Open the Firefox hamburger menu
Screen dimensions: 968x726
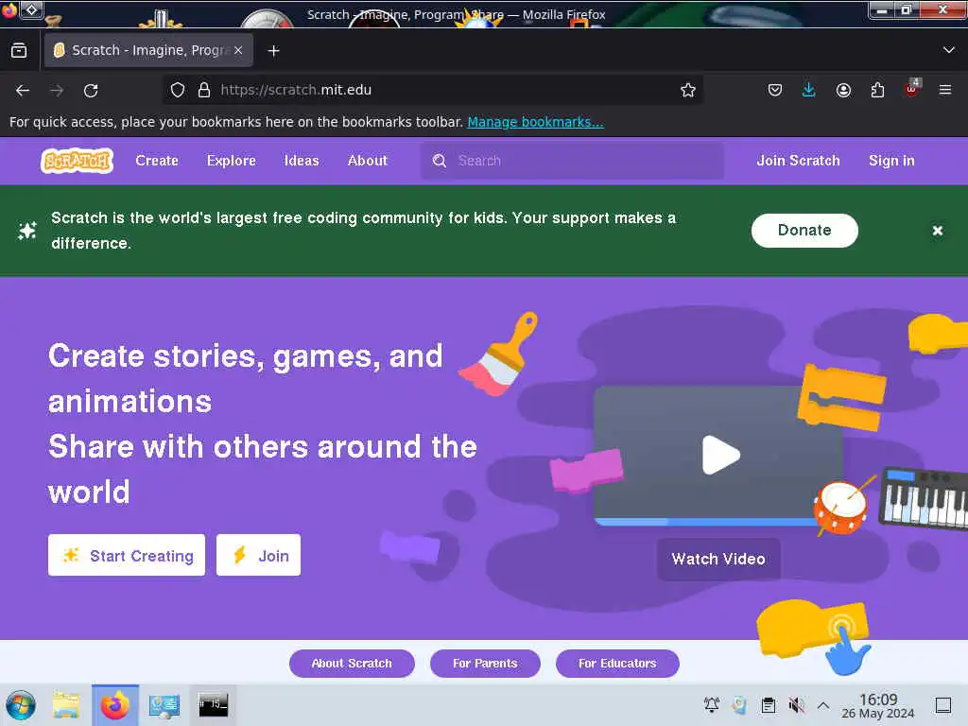coord(945,90)
